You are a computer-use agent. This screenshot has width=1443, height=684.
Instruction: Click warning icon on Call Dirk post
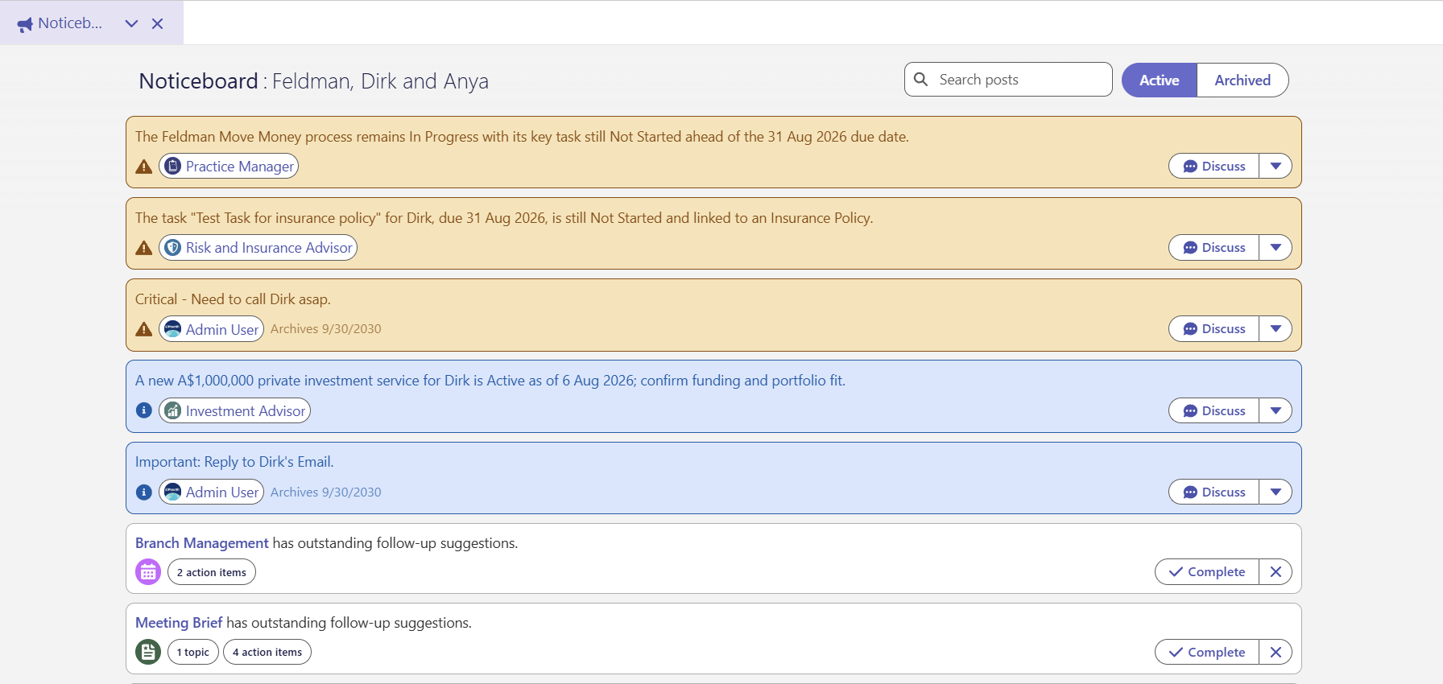tap(144, 329)
